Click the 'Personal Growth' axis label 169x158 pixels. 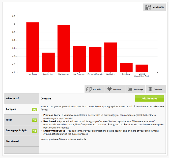tap(95, 74)
